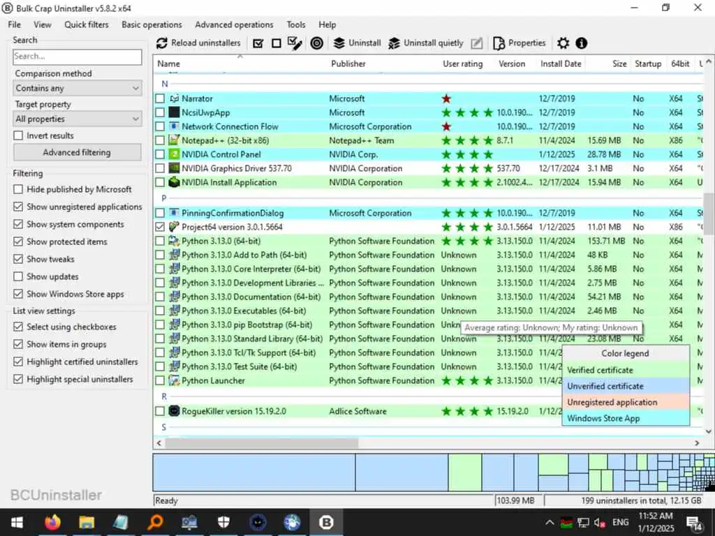Image resolution: width=715 pixels, height=536 pixels.
Task: Uncheck Show unregistered applications
Action: pos(18,207)
